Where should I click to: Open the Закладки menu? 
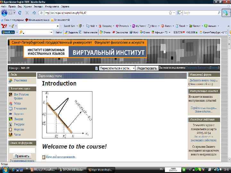pyautogui.click(x=38, y=7)
